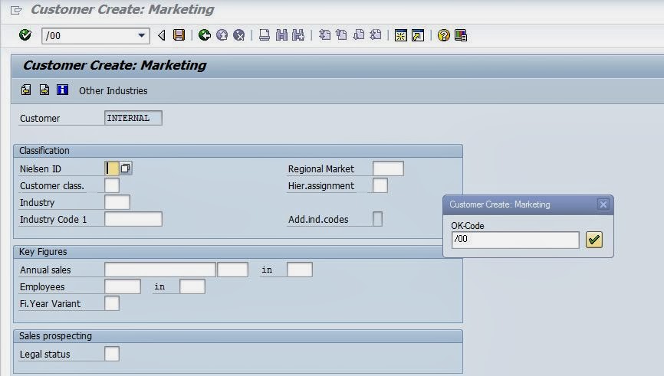This screenshot has width=664, height=376.
Task: Click the red Cancel icon in toolbar
Action: coord(239,35)
